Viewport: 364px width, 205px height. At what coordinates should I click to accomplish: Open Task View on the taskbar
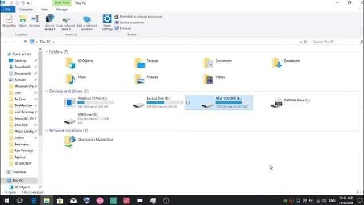point(20,200)
